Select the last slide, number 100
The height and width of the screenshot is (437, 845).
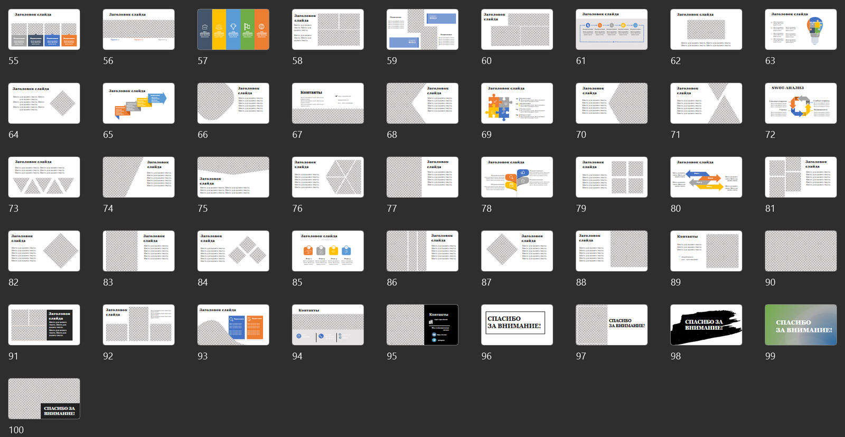coord(44,398)
